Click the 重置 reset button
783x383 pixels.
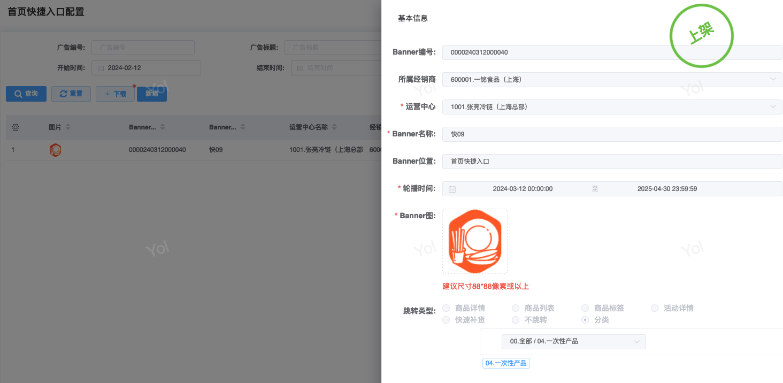click(71, 94)
